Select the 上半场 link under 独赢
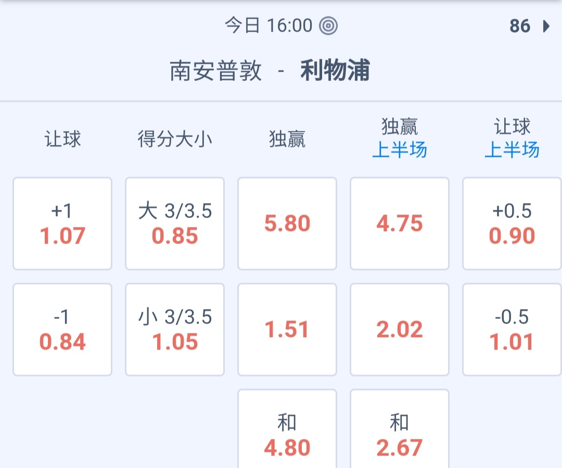562x468 pixels. pos(400,150)
